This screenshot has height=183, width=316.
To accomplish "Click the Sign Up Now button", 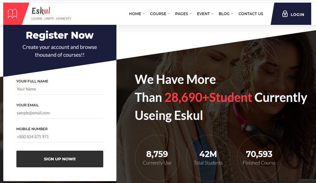I will [60, 159].
